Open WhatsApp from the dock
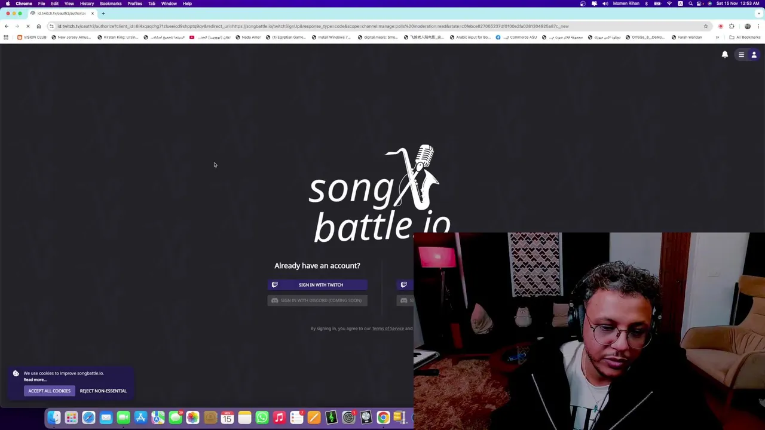Image resolution: width=765 pixels, height=430 pixels. (262, 417)
